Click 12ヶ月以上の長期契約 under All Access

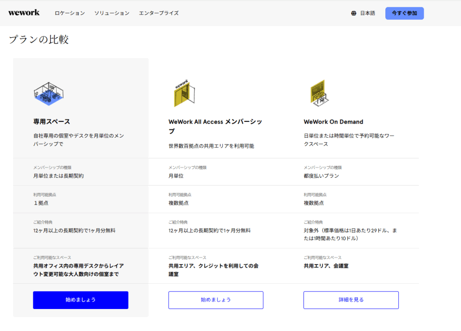(210, 231)
